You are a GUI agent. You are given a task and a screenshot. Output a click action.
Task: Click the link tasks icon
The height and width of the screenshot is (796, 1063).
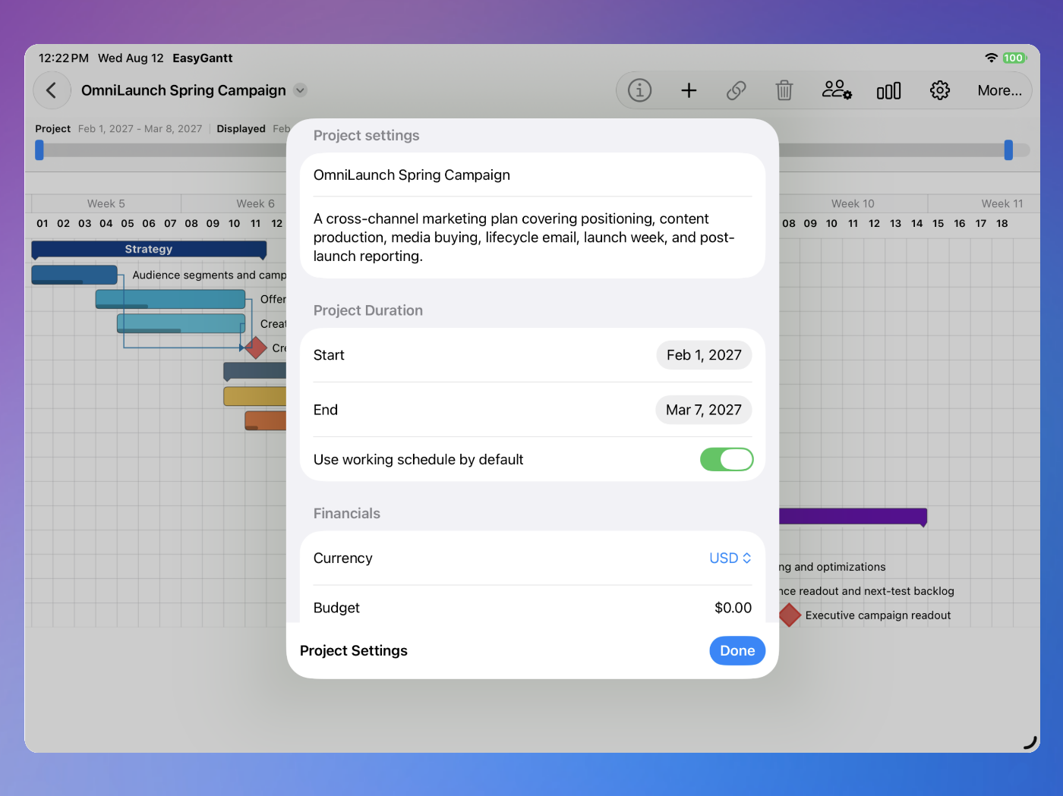coord(737,90)
